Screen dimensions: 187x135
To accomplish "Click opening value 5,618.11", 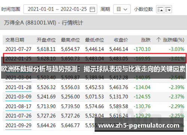I will [x=46, y=49].
